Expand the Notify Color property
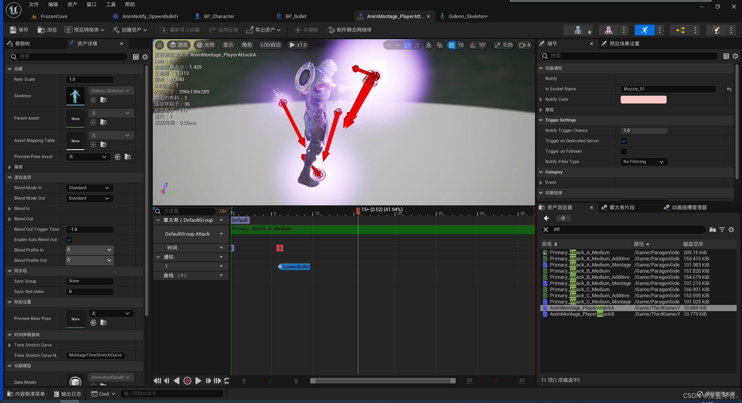The image size is (742, 403). point(541,100)
